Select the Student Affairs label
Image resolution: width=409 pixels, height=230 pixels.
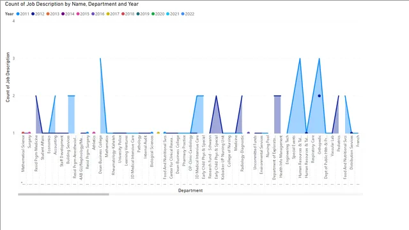43,148
